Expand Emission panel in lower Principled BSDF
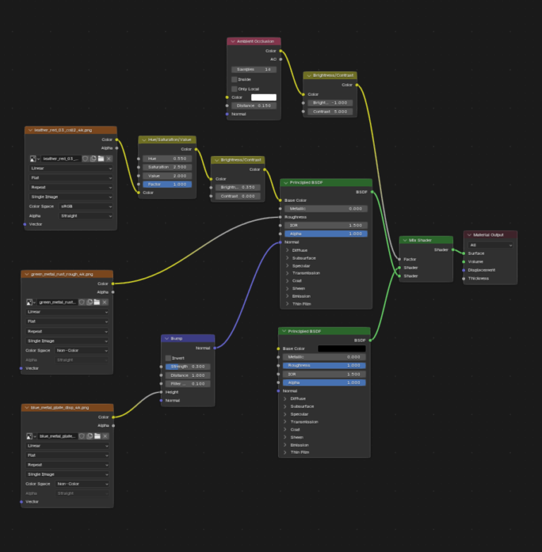 pos(285,445)
